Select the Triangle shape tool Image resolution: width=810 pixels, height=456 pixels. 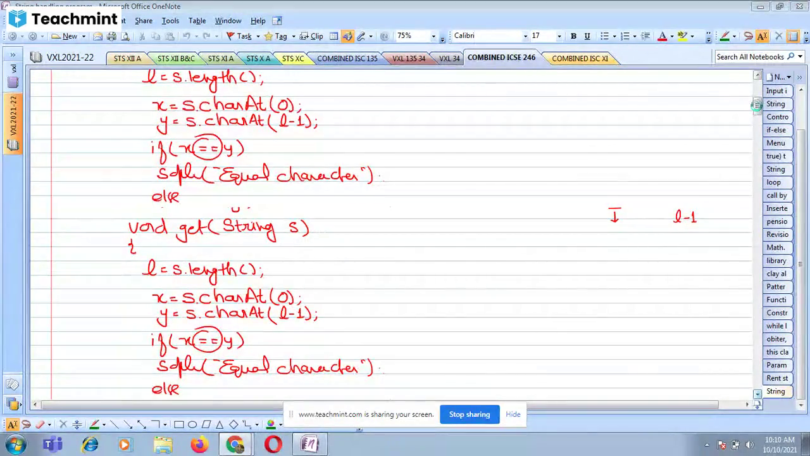[220, 424]
